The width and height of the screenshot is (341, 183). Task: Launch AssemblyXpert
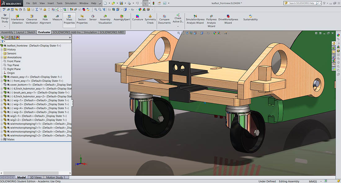pos(122,18)
